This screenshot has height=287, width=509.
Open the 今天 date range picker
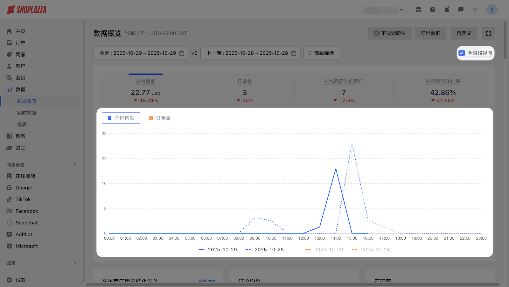(141, 53)
